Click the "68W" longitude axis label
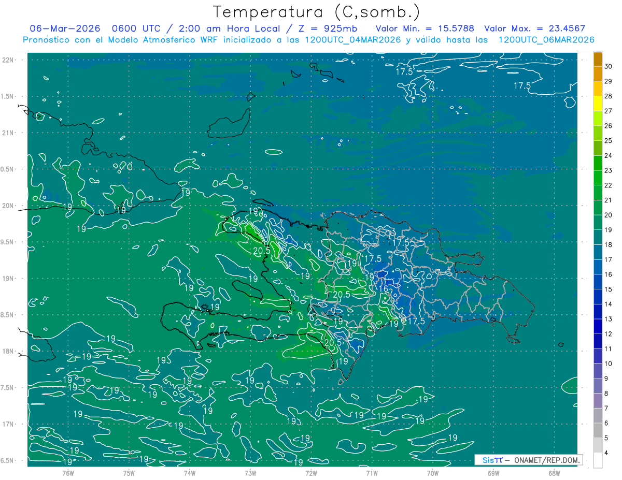This screenshot has height=480, width=622. (x=554, y=473)
